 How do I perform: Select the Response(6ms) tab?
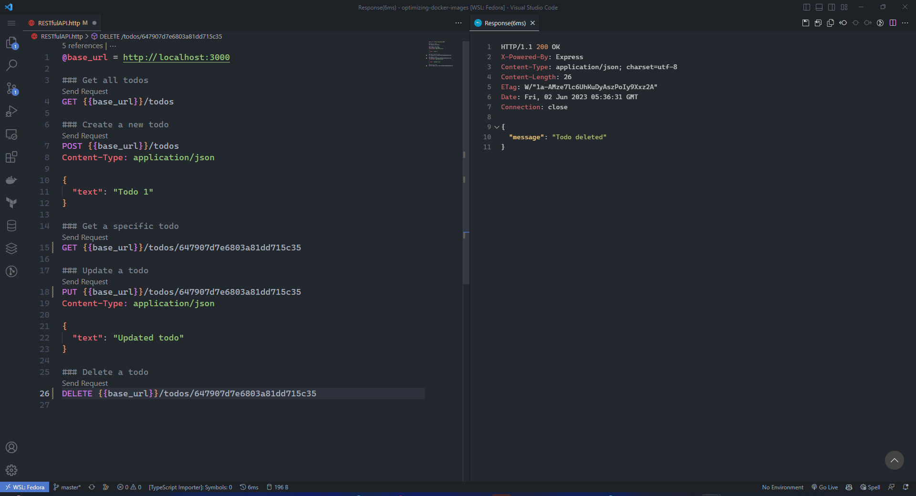coord(505,23)
